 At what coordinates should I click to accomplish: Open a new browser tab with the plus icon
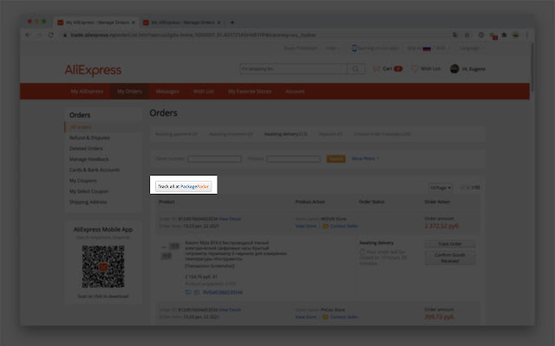pyautogui.click(x=232, y=22)
